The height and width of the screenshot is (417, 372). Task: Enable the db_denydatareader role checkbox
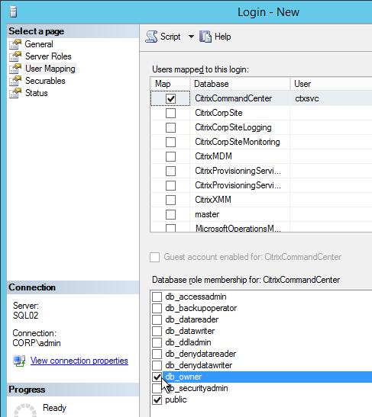[157, 354]
